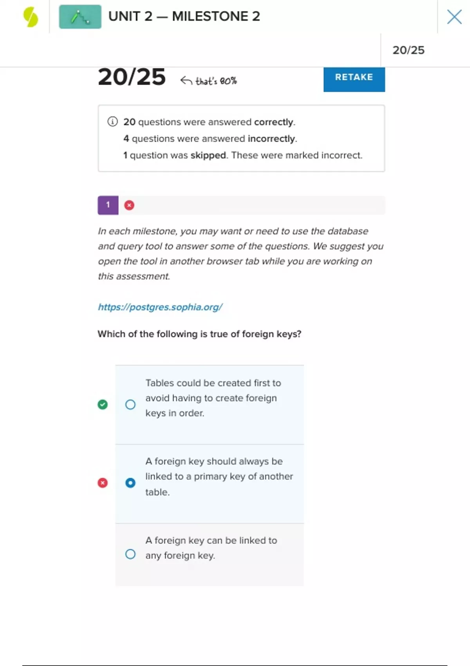This screenshot has height=666, width=470.
Task: Click the back arrow next to "that's 80%"
Action: click(x=186, y=81)
